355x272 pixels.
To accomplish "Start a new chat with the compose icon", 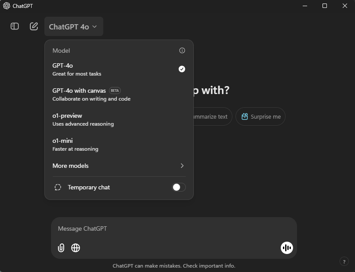I will tap(34, 26).
